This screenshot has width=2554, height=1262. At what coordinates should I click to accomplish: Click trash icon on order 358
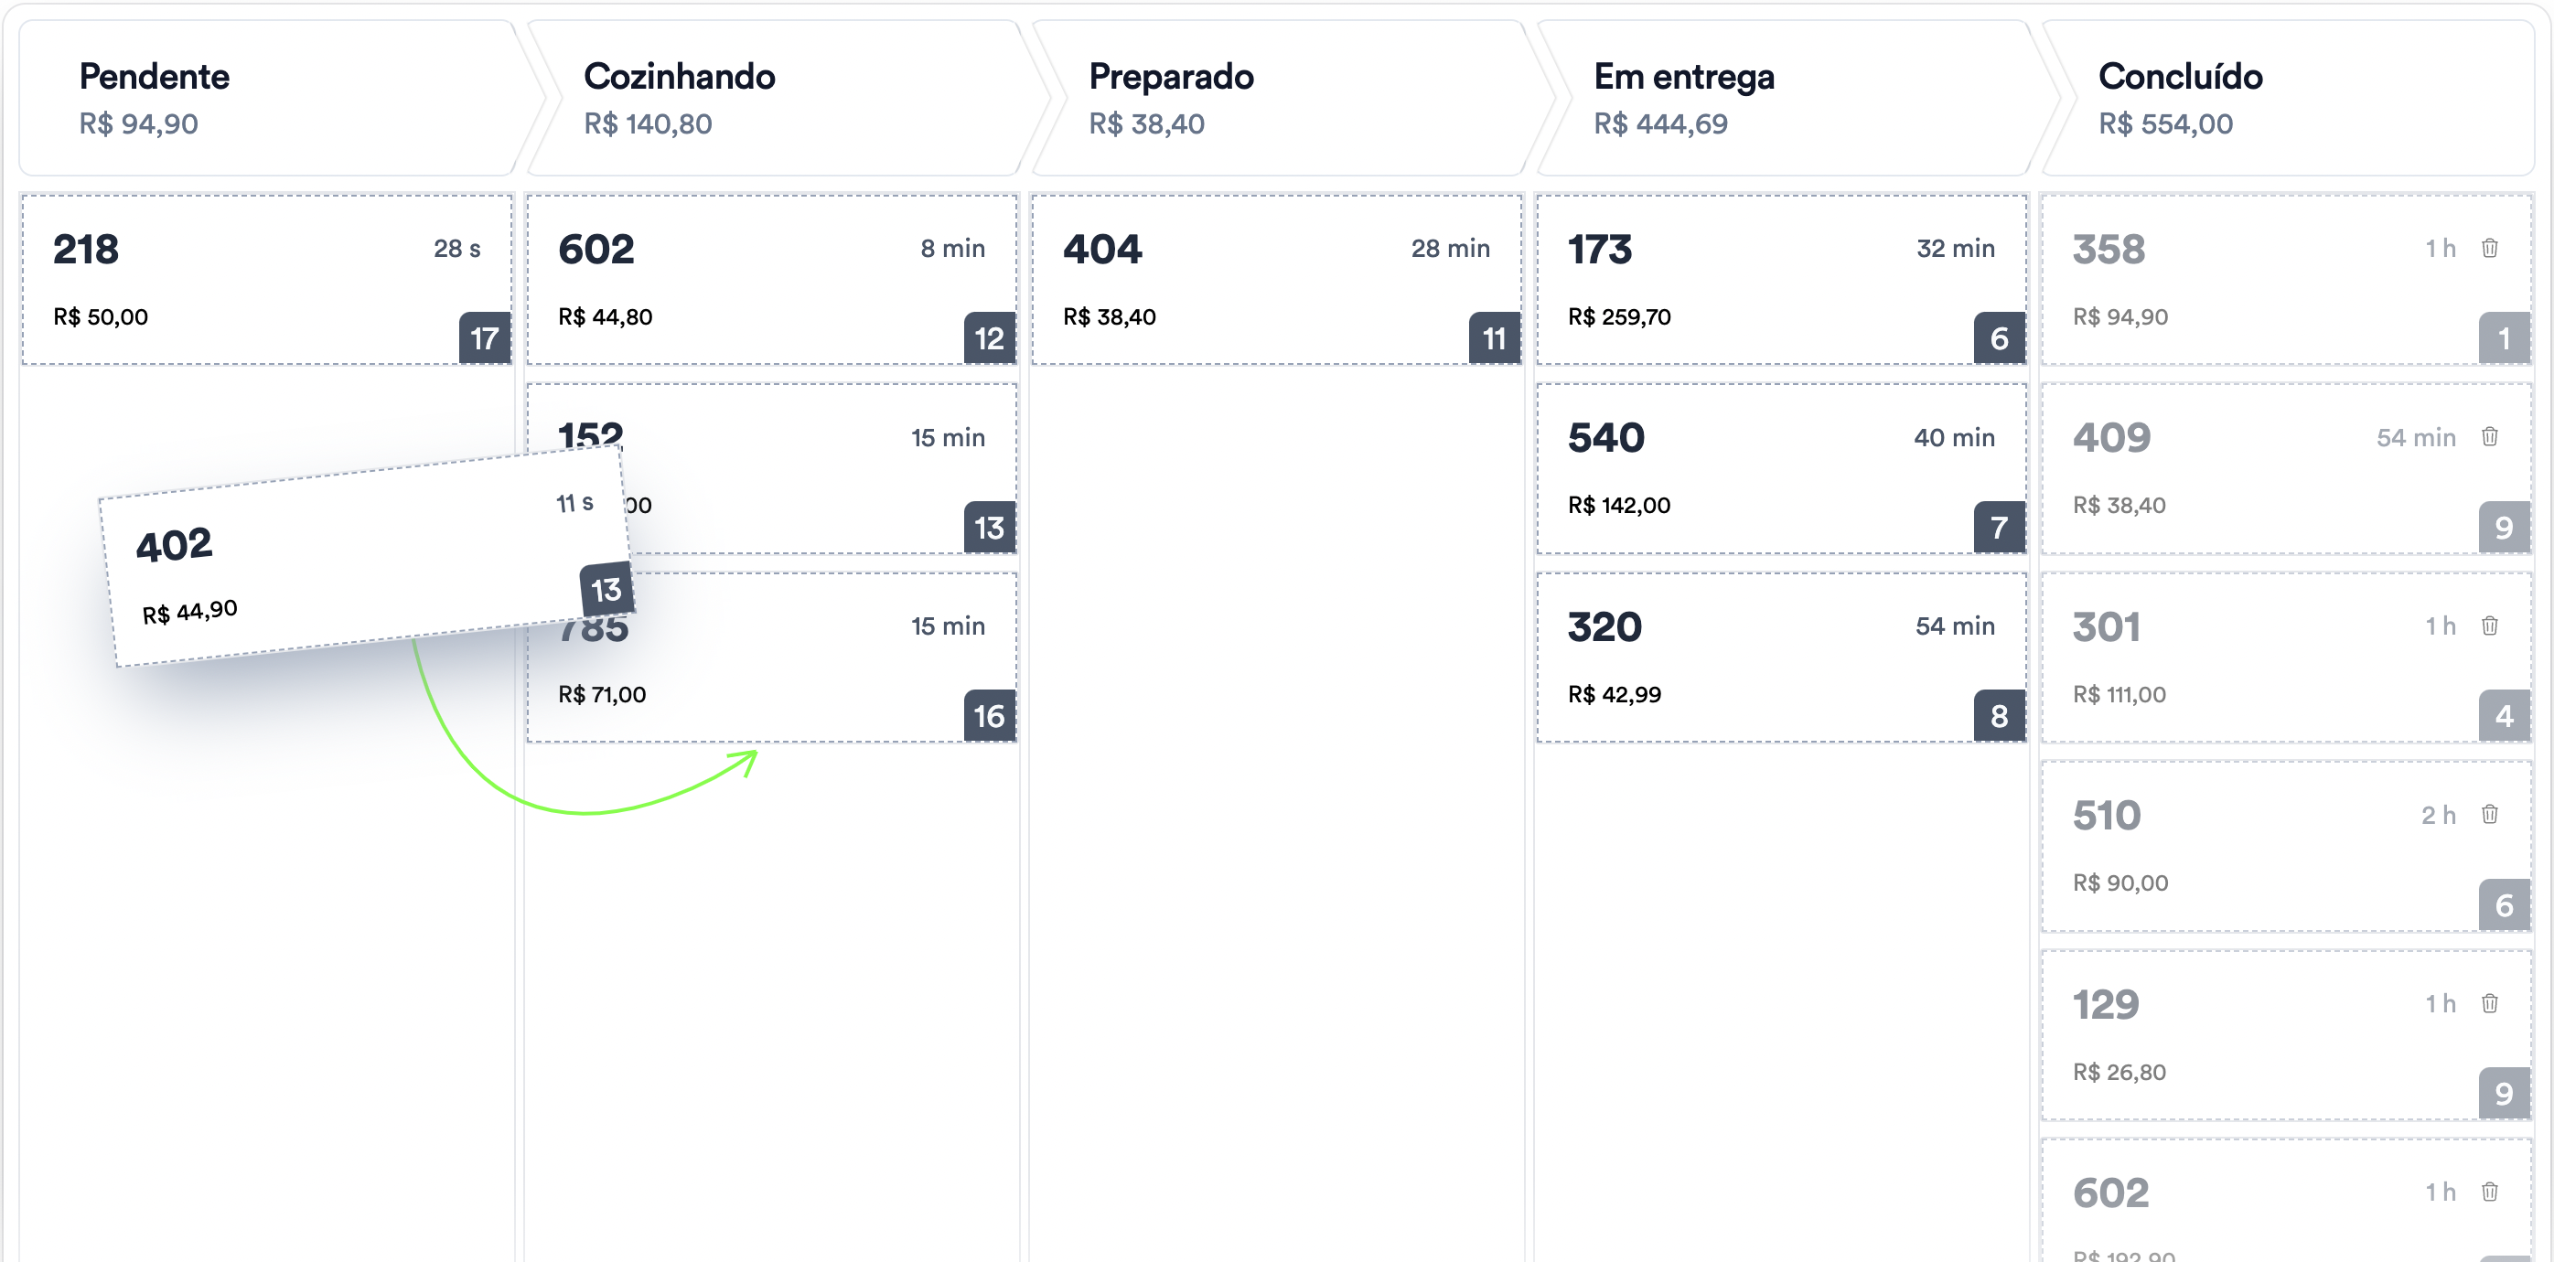pos(2490,248)
